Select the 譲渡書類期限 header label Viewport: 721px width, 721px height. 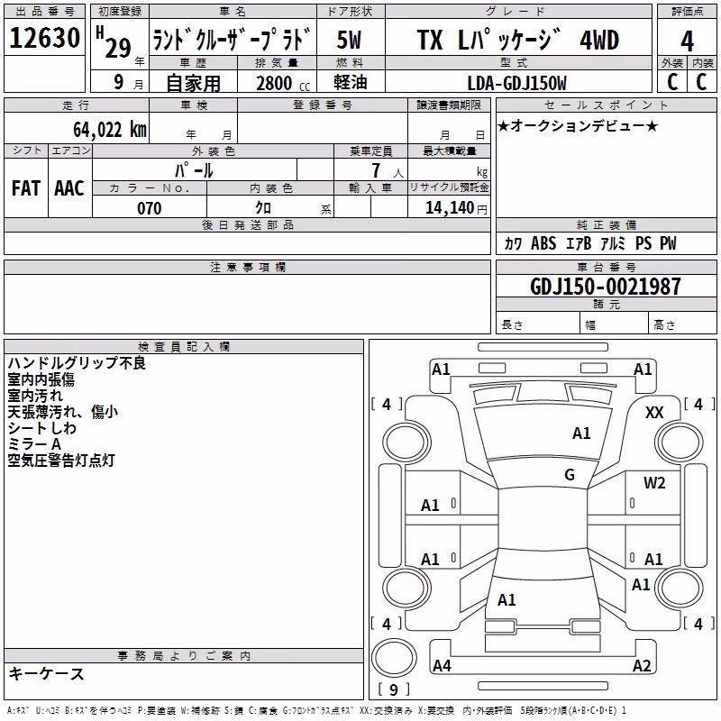[449, 105]
